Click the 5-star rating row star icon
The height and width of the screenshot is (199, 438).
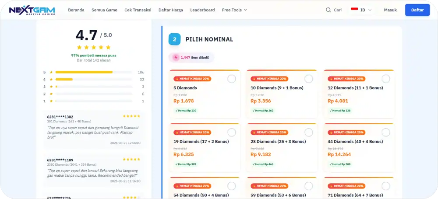click(51, 72)
